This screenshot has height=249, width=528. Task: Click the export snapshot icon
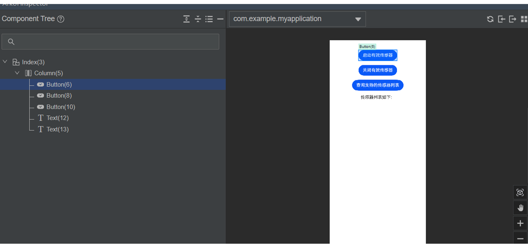click(513, 19)
